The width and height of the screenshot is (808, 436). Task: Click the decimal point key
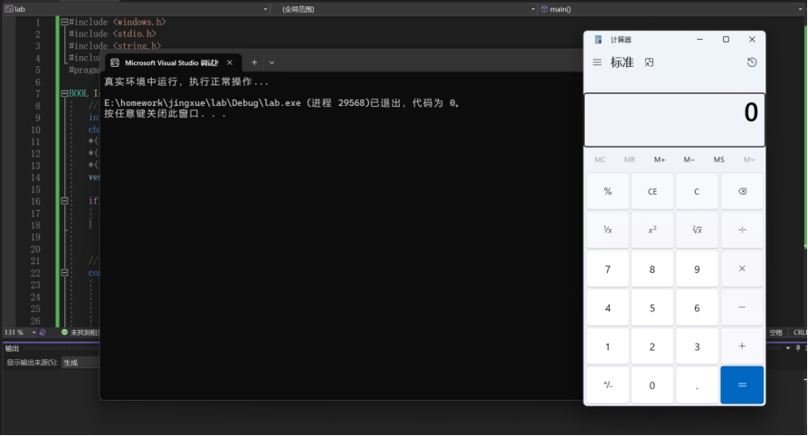point(697,385)
